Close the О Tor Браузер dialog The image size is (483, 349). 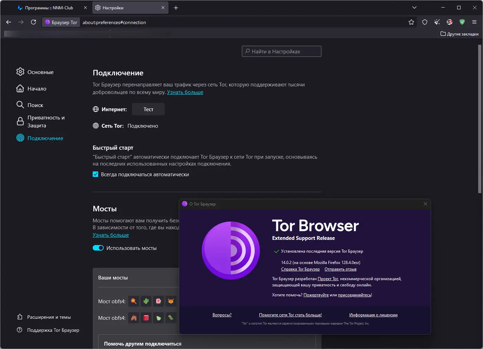pyautogui.click(x=425, y=204)
